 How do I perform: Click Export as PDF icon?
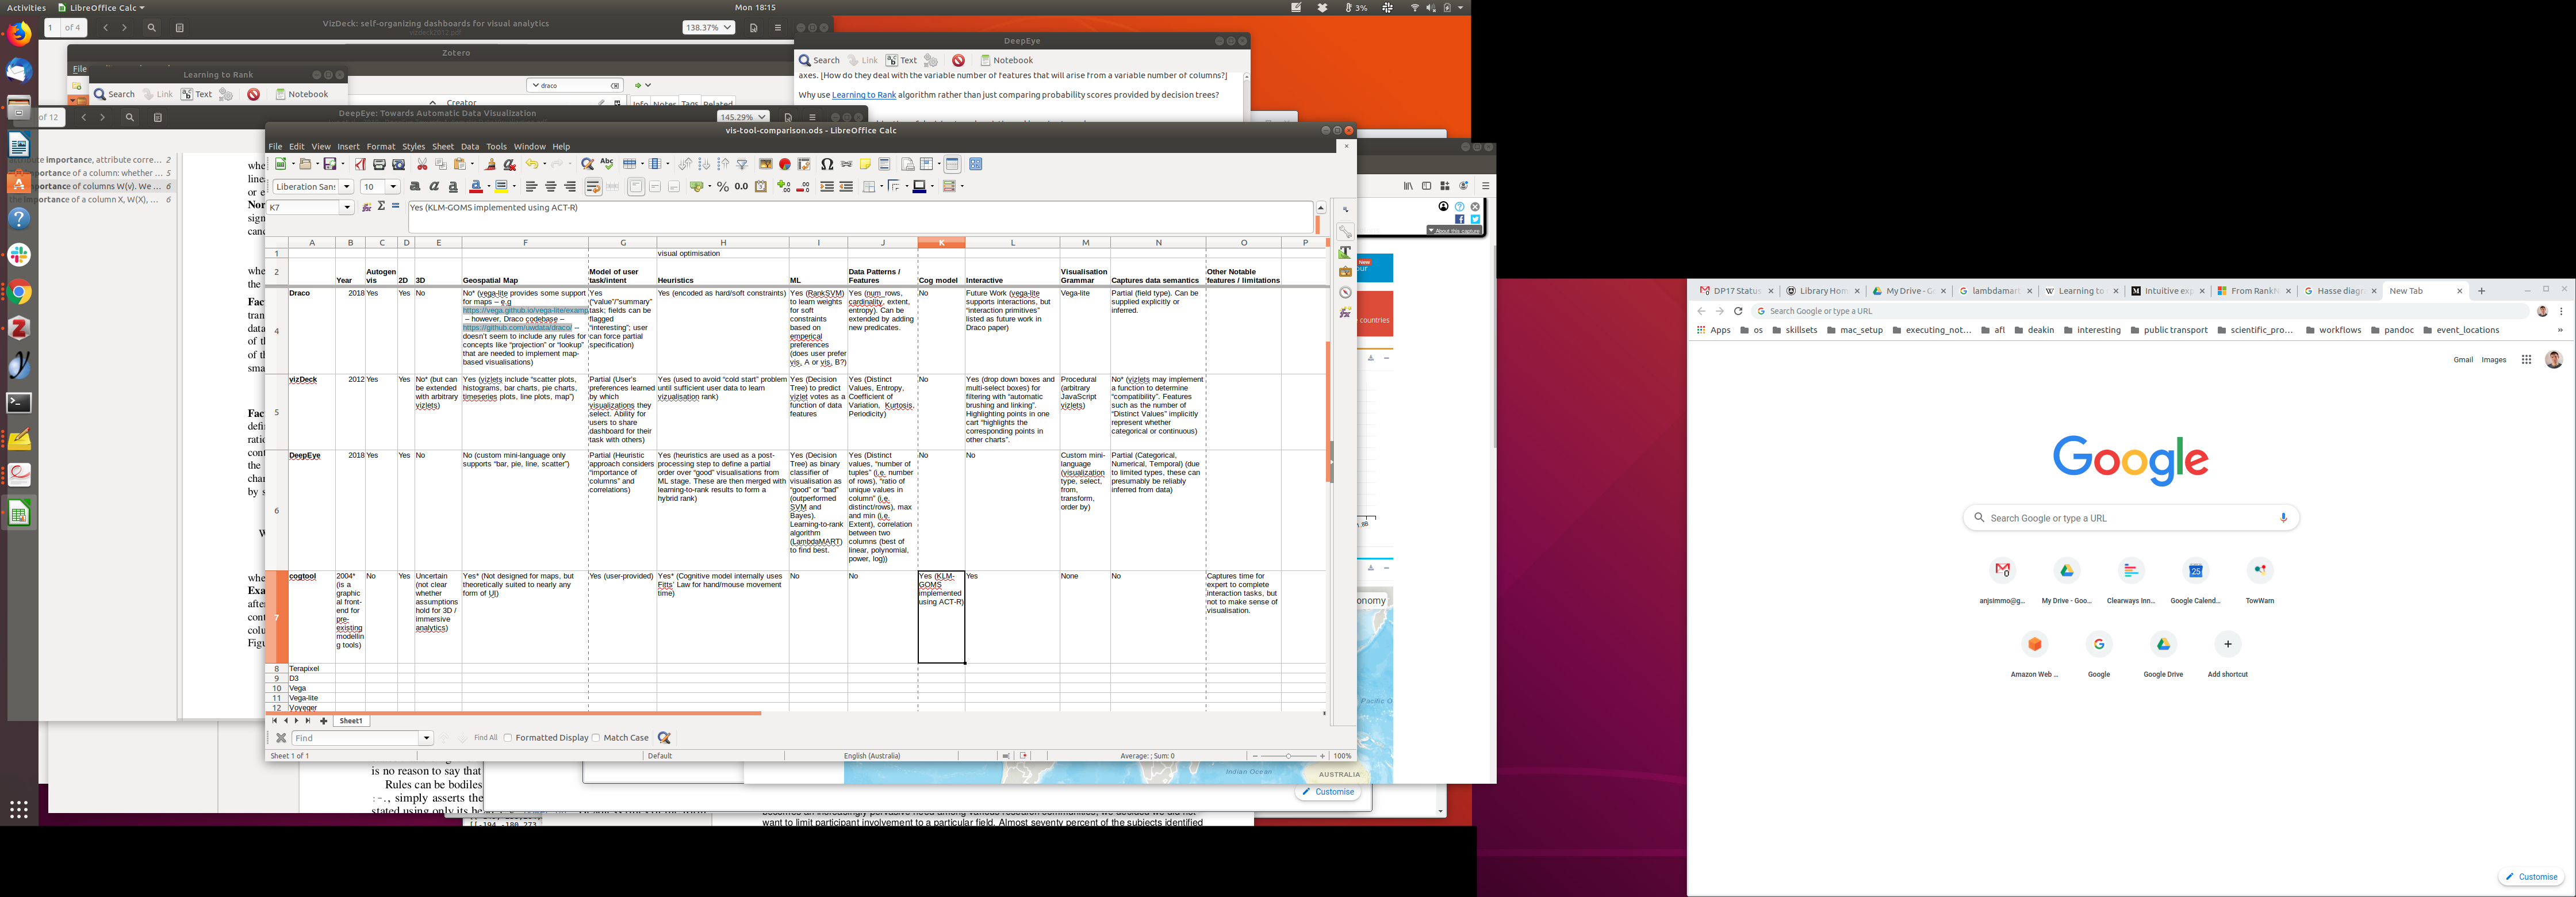[360, 164]
